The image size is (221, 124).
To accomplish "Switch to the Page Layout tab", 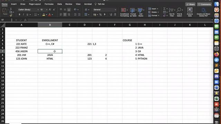I will [x=35, y=4].
